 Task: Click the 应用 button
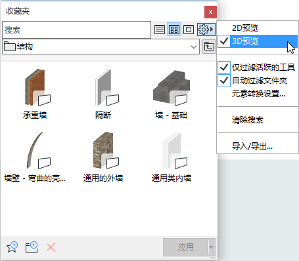point(185,247)
